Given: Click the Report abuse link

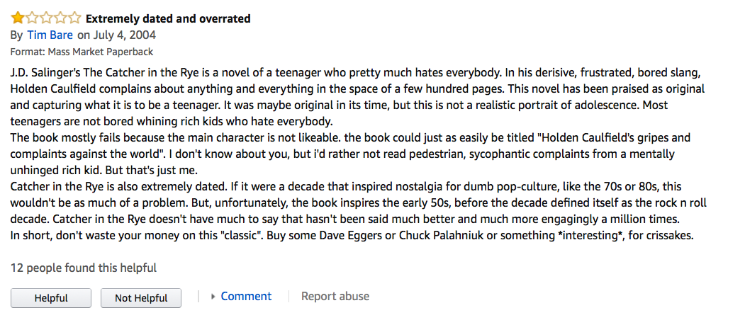Looking at the screenshot, I should click(x=335, y=296).
